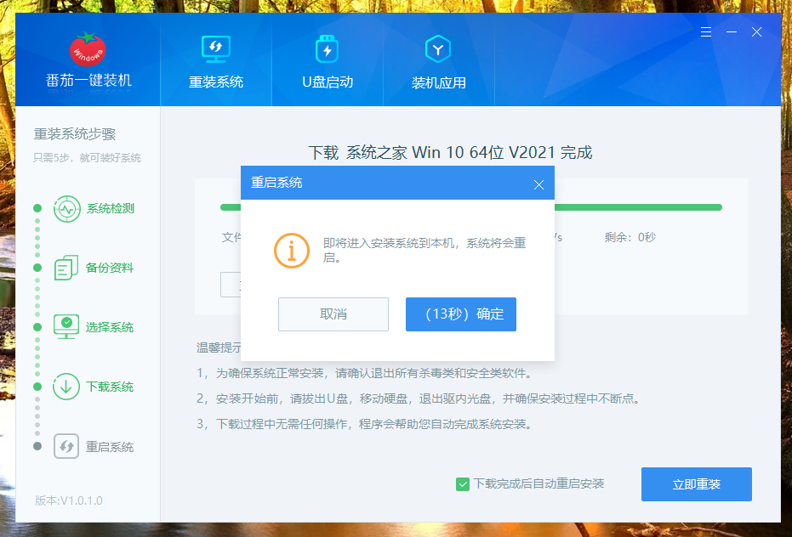Click tip 1 about antivirus software
The image size is (792, 537).
364,374
